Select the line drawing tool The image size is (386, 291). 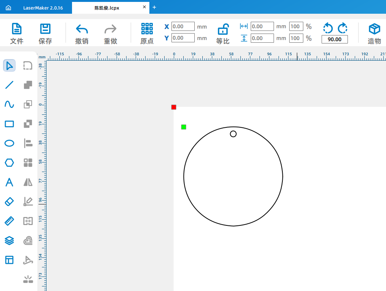click(x=10, y=85)
